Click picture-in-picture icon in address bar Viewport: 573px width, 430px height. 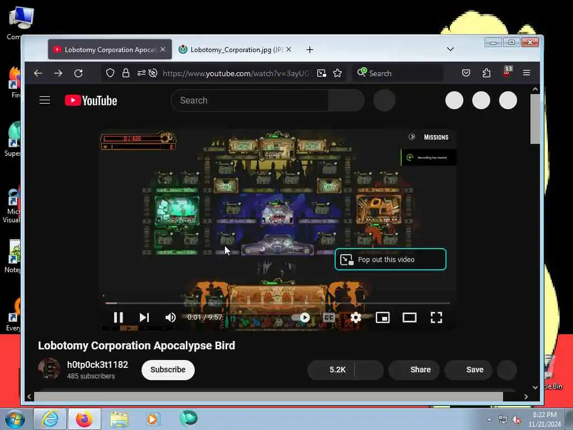tap(322, 73)
